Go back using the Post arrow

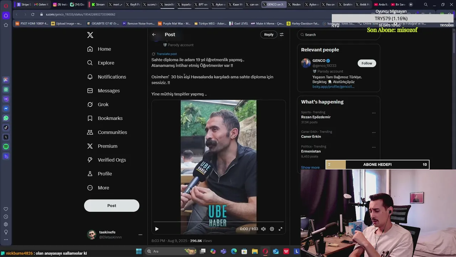click(x=154, y=35)
